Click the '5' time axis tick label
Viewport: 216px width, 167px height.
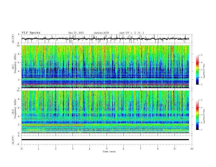tap(107, 149)
